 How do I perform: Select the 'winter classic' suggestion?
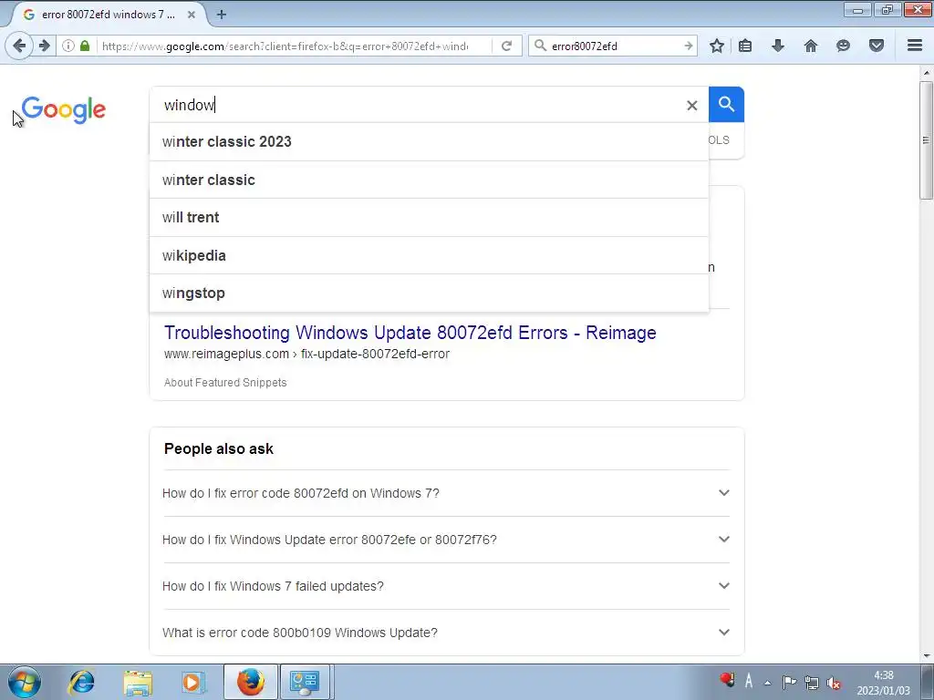point(429,180)
